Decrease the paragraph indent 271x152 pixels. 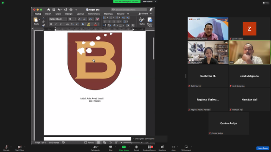click(123, 18)
